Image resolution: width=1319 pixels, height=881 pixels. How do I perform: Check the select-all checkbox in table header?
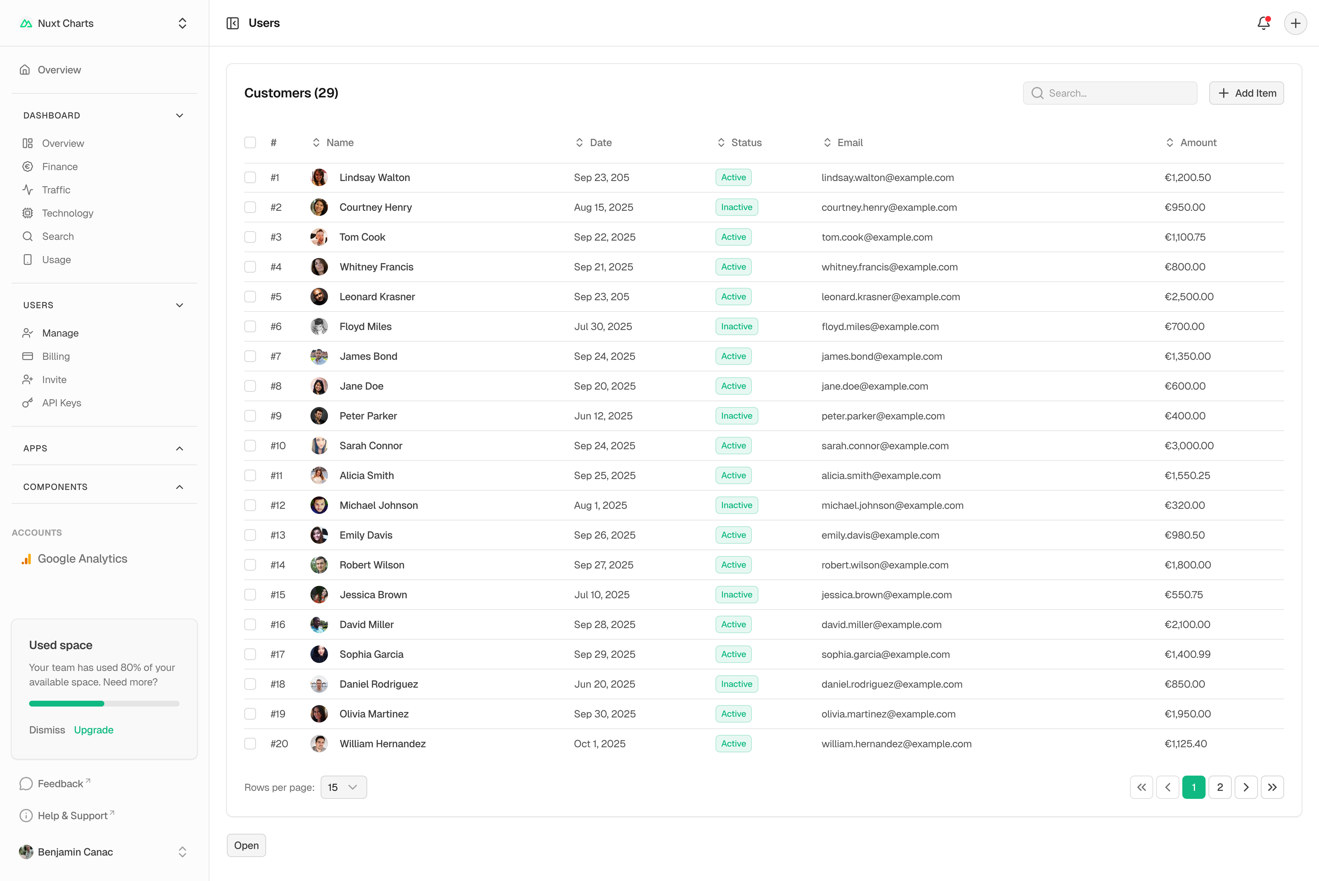(x=250, y=143)
